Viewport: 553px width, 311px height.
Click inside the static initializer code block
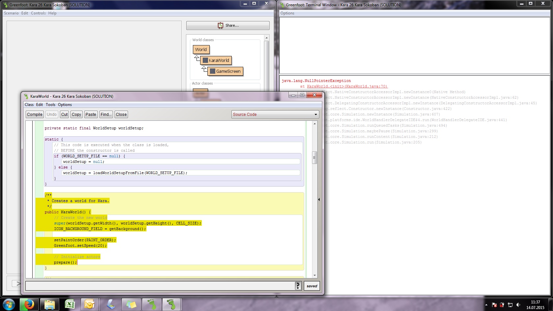tap(174, 162)
